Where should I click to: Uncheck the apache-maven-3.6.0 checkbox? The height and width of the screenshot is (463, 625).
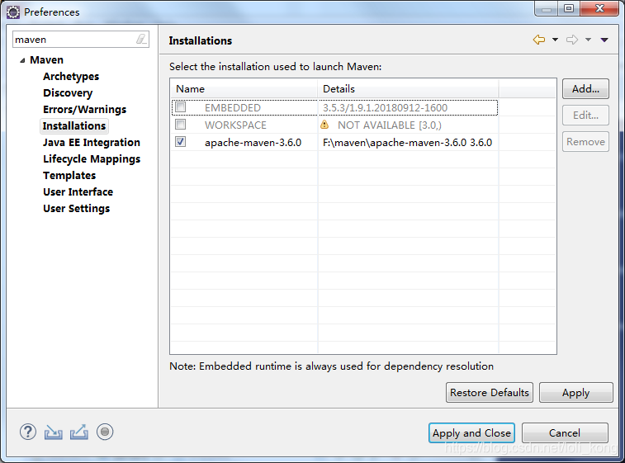[181, 141]
